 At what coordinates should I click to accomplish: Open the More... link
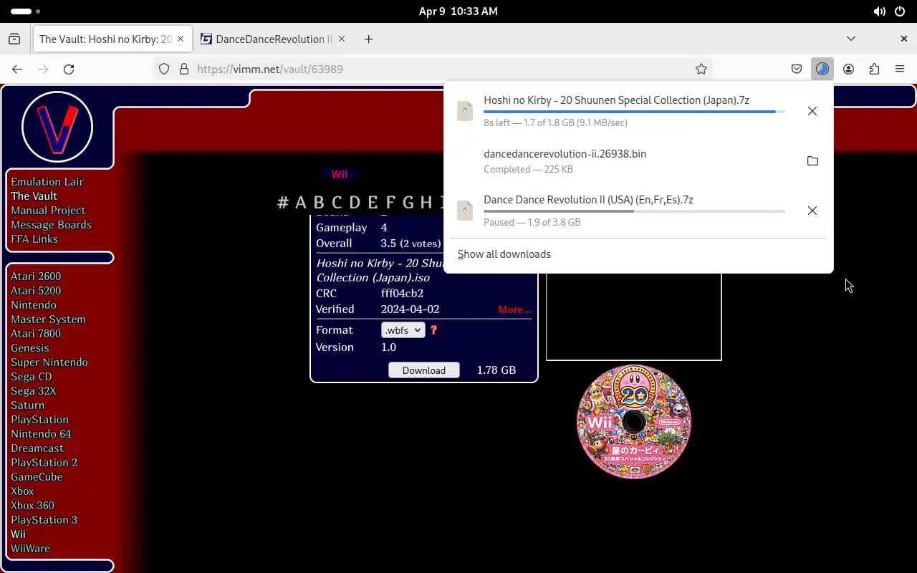pyautogui.click(x=515, y=309)
